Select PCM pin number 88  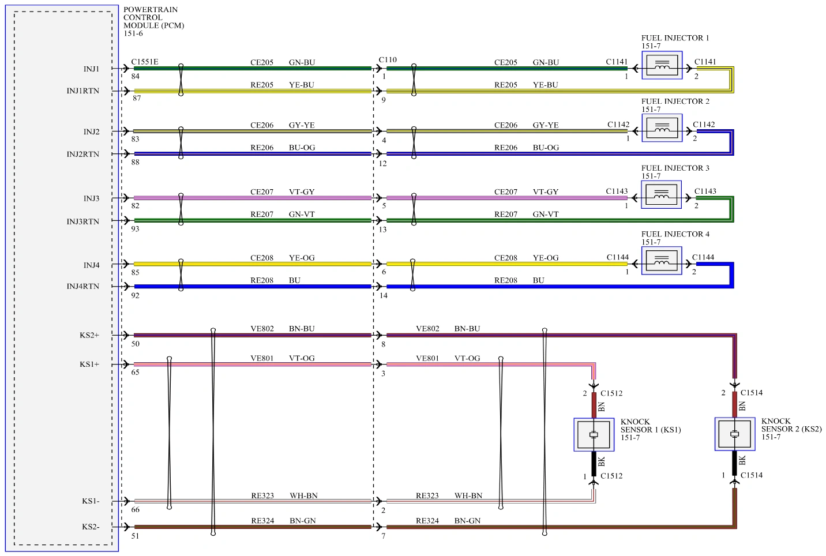[x=136, y=162]
